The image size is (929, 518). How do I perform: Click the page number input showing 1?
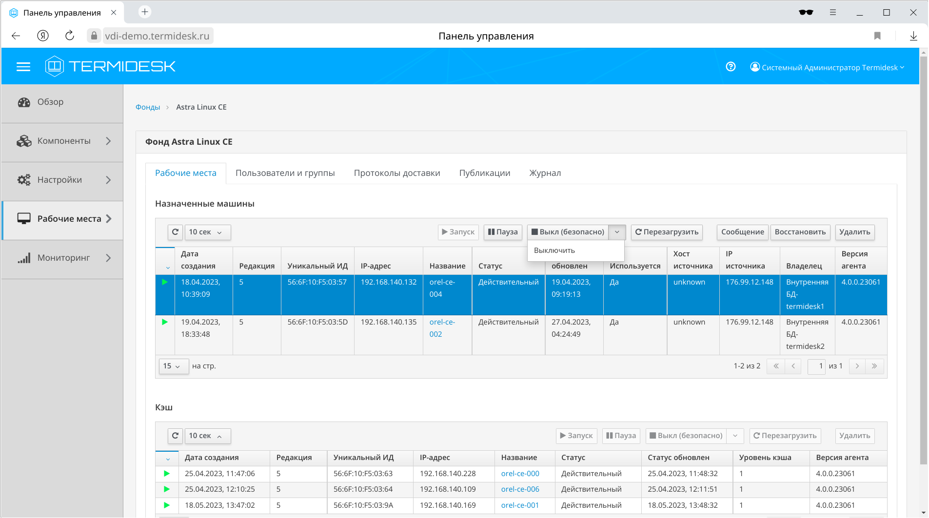[x=816, y=366]
